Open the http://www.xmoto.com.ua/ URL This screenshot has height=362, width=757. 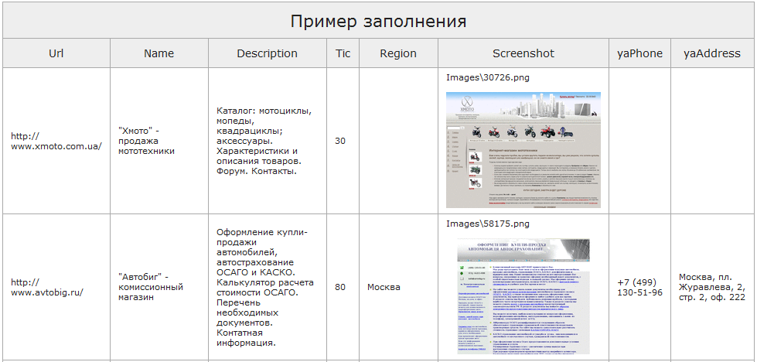coord(56,141)
